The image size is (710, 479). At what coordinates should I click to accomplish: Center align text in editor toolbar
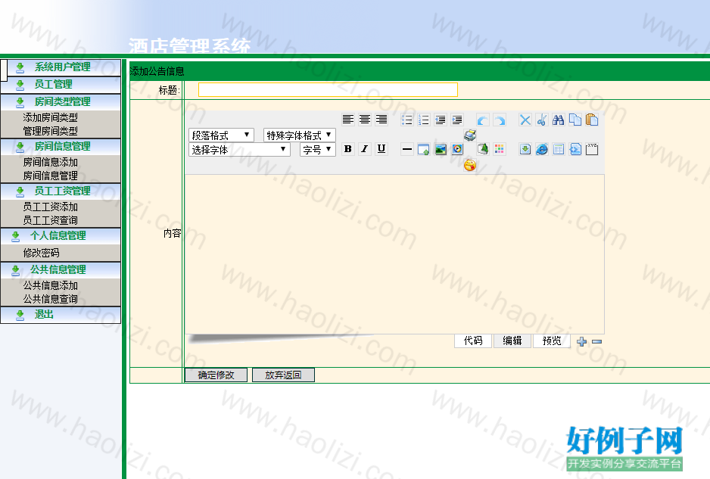[365, 120]
